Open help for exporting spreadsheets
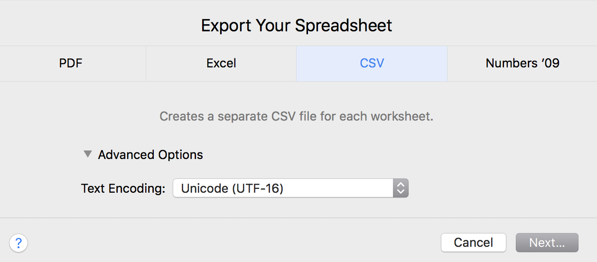 pos(19,243)
